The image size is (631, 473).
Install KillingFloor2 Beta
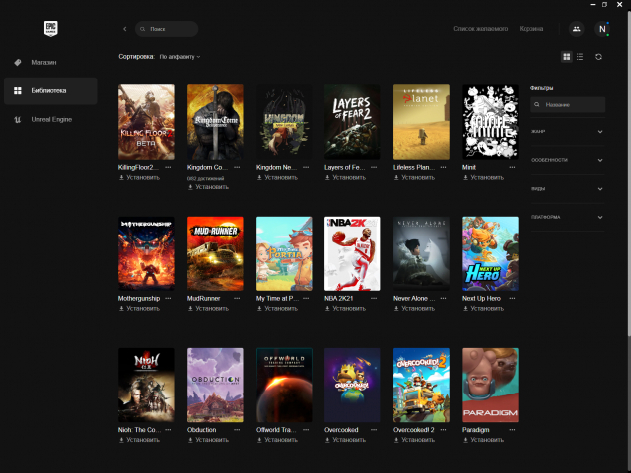pos(139,177)
